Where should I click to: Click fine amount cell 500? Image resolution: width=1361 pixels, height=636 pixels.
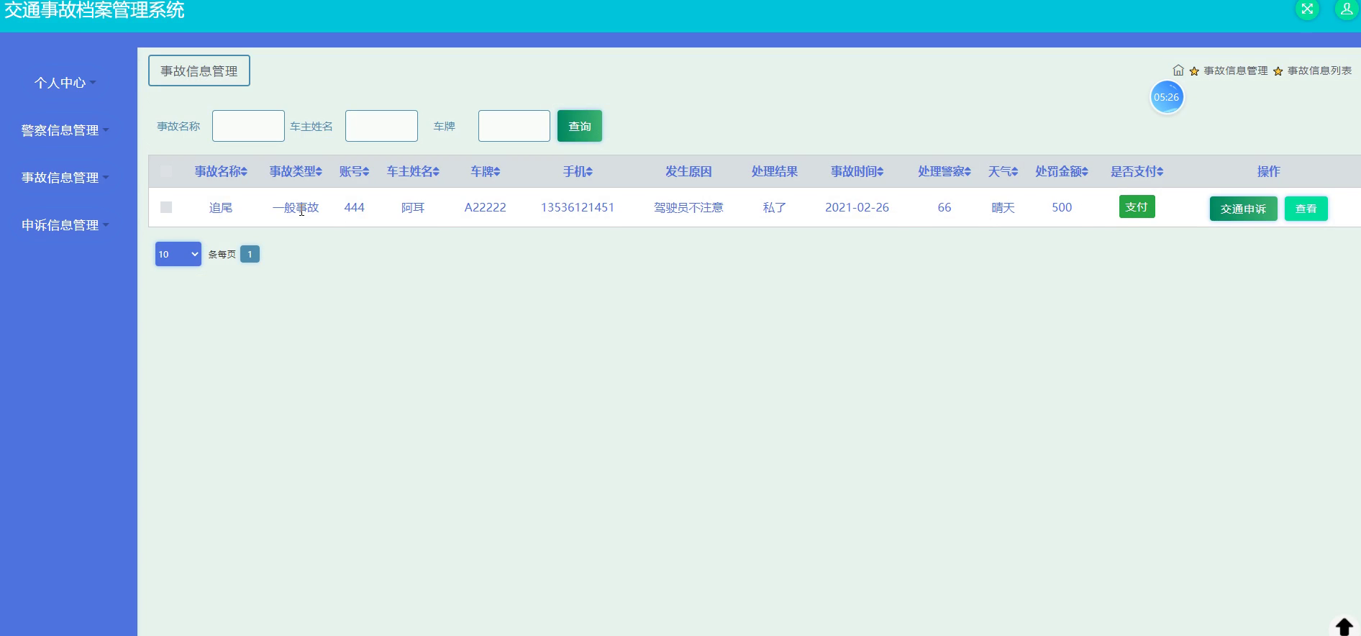tap(1062, 207)
